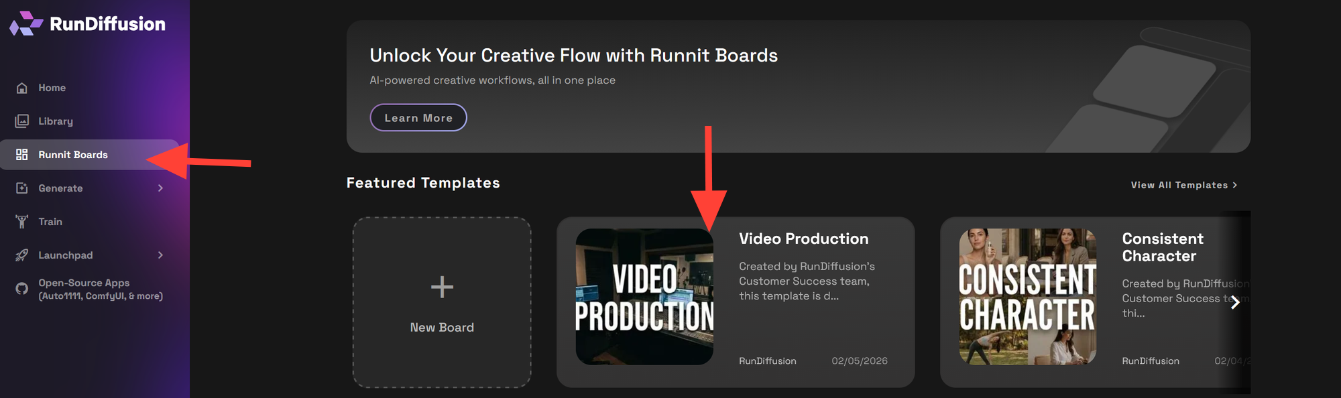Click the Library images icon
The height and width of the screenshot is (398, 1341).
(x=22, y=121)
